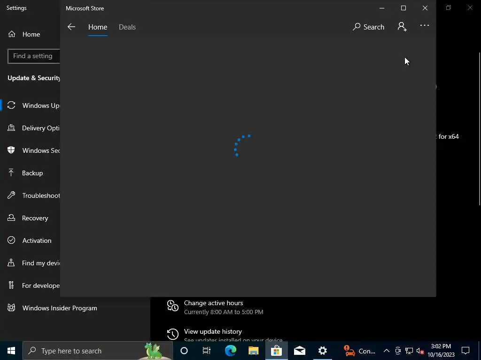Launch Microsoft Edge from taskbar

[231, 351]
